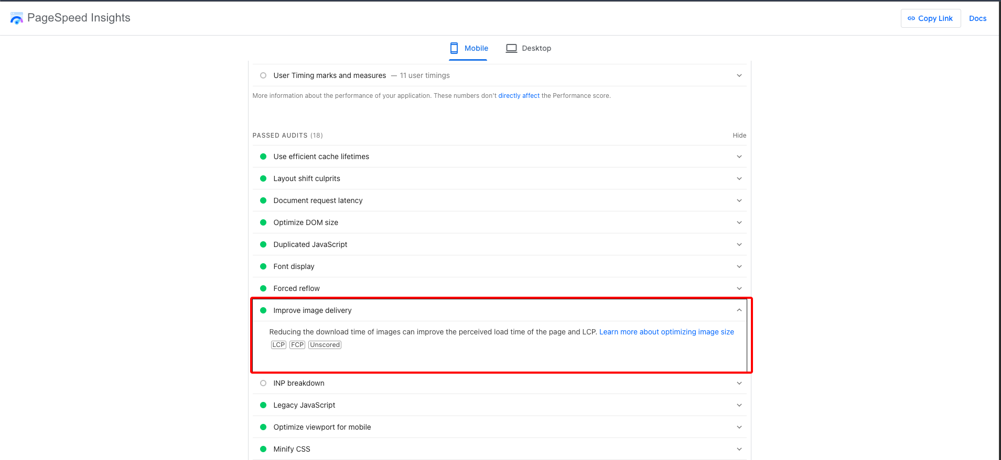
Task: Click the PageSpeed Insights logo icon
Action: point(17,18)
